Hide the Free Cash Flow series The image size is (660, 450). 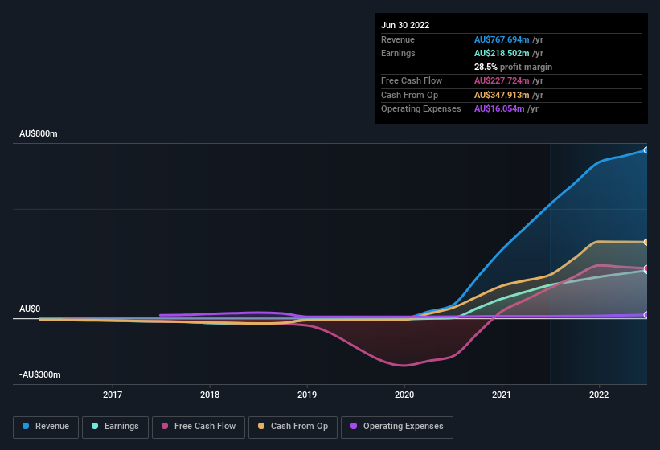click(199, 427)
